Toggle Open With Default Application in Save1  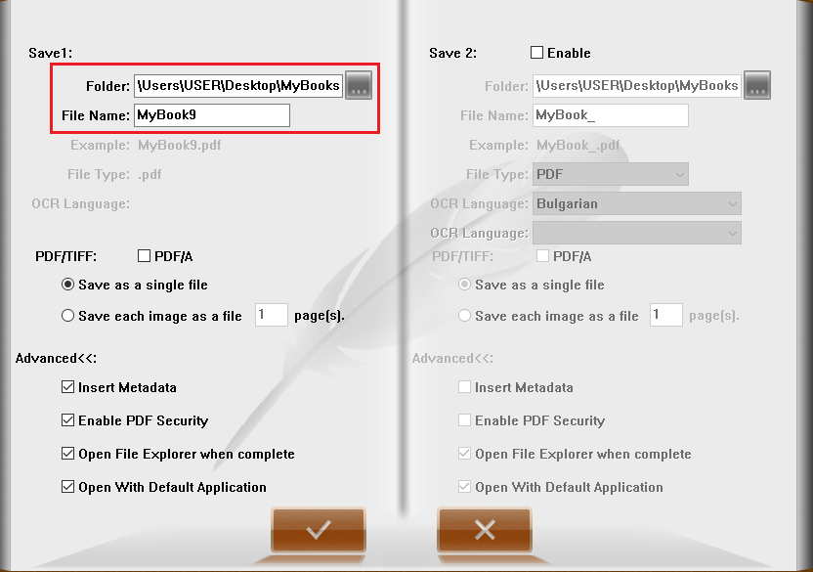[x=68, y=487]
